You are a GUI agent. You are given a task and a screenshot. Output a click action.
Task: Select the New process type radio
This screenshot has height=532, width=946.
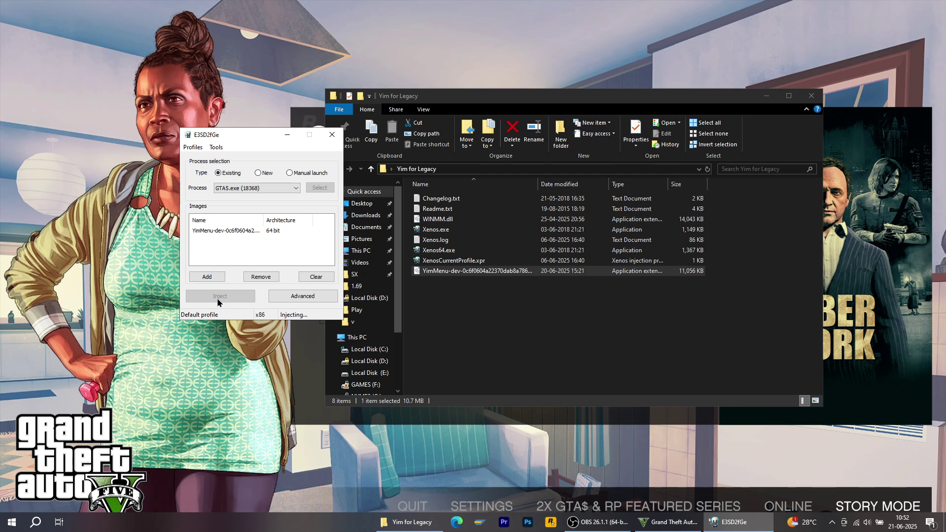tap(258, 173)
